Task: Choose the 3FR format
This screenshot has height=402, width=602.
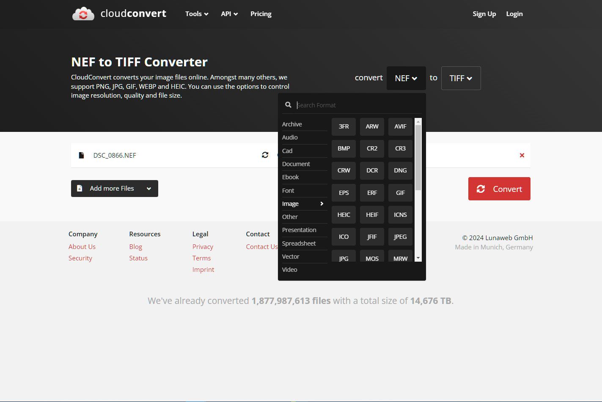Action: tap(344, 126)
